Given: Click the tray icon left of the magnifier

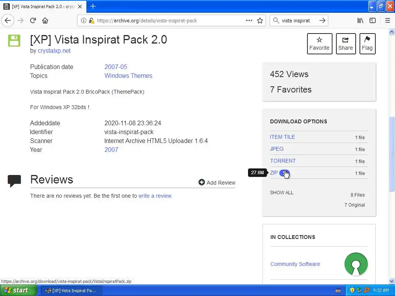Looking at the screenshot, I should coord(359,291).
